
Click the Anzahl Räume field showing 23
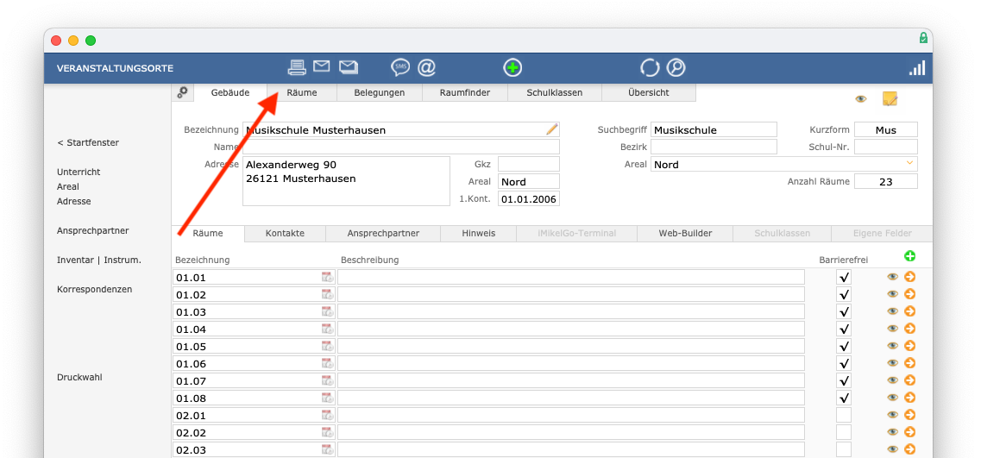886,181
